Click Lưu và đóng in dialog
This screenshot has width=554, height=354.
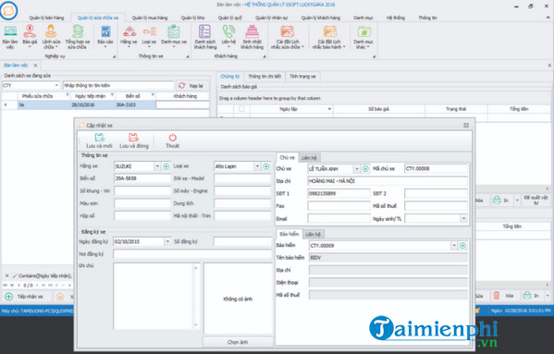[x=134, y=140]
